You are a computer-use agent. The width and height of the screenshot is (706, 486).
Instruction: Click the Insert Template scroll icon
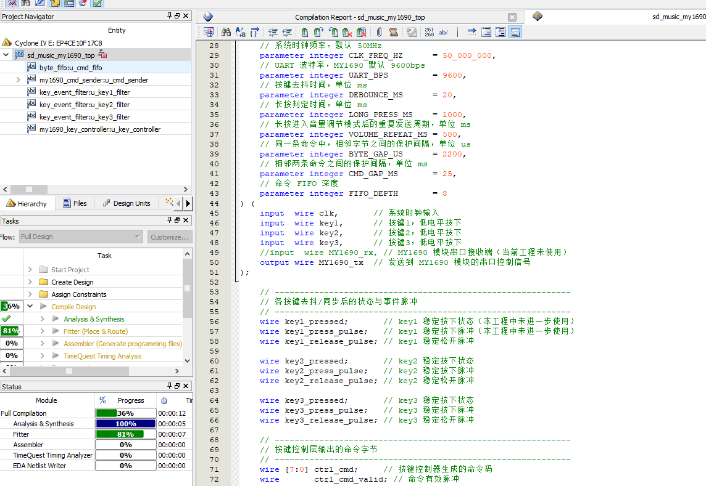point(394,32)
